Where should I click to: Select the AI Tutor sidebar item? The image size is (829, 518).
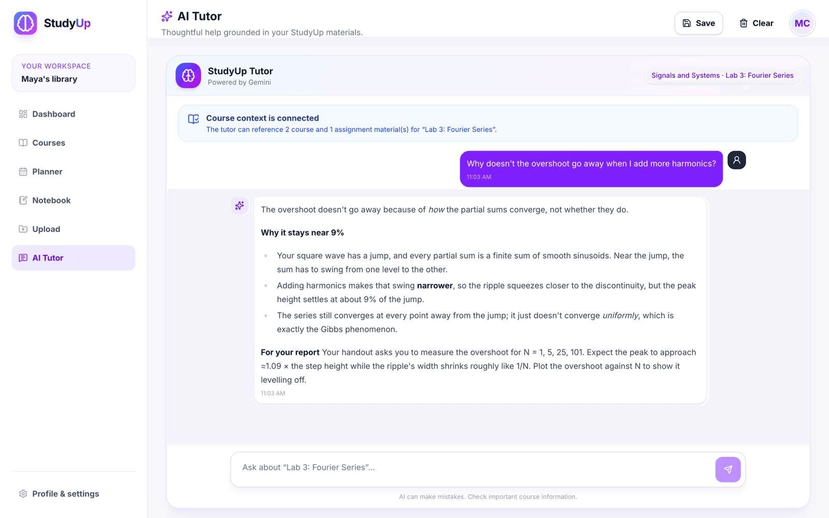coord(74,258)
